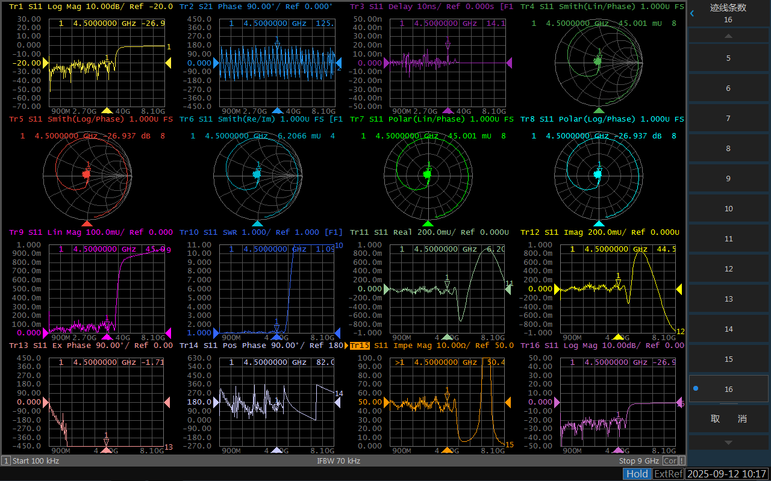
Task: Set the trace count to 8
Action: coord(728,148)
